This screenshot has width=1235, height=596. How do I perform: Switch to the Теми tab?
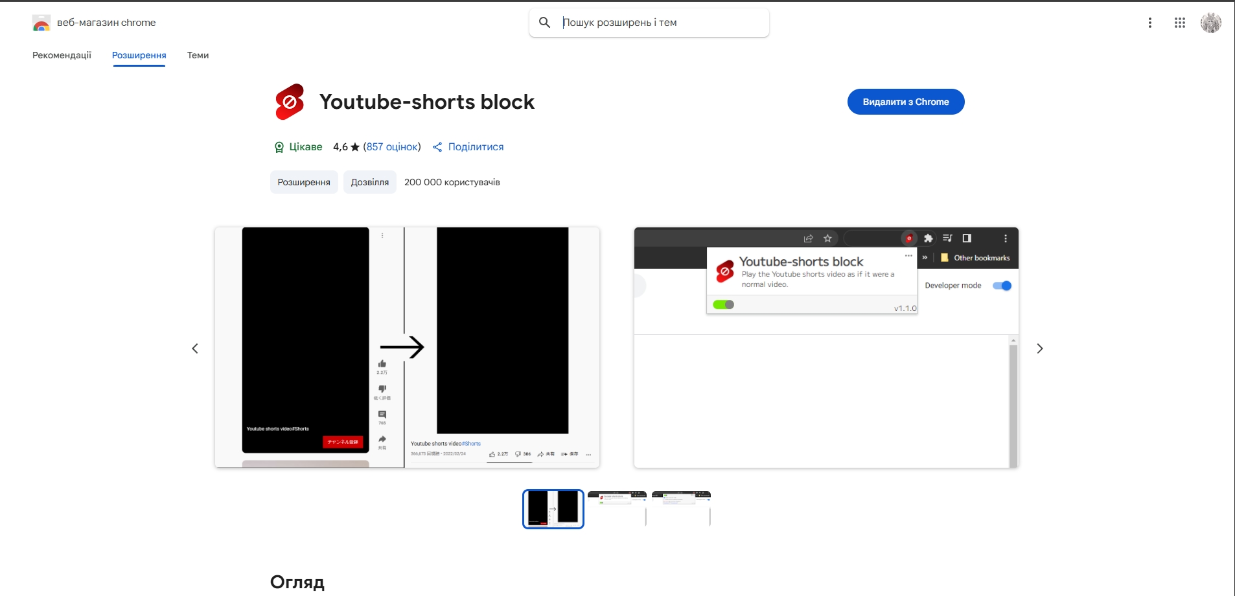198,55
